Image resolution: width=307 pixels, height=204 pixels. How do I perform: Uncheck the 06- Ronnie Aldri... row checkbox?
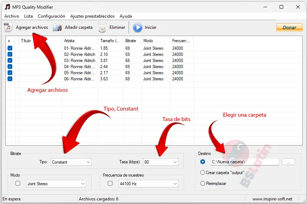coord(10,79)
